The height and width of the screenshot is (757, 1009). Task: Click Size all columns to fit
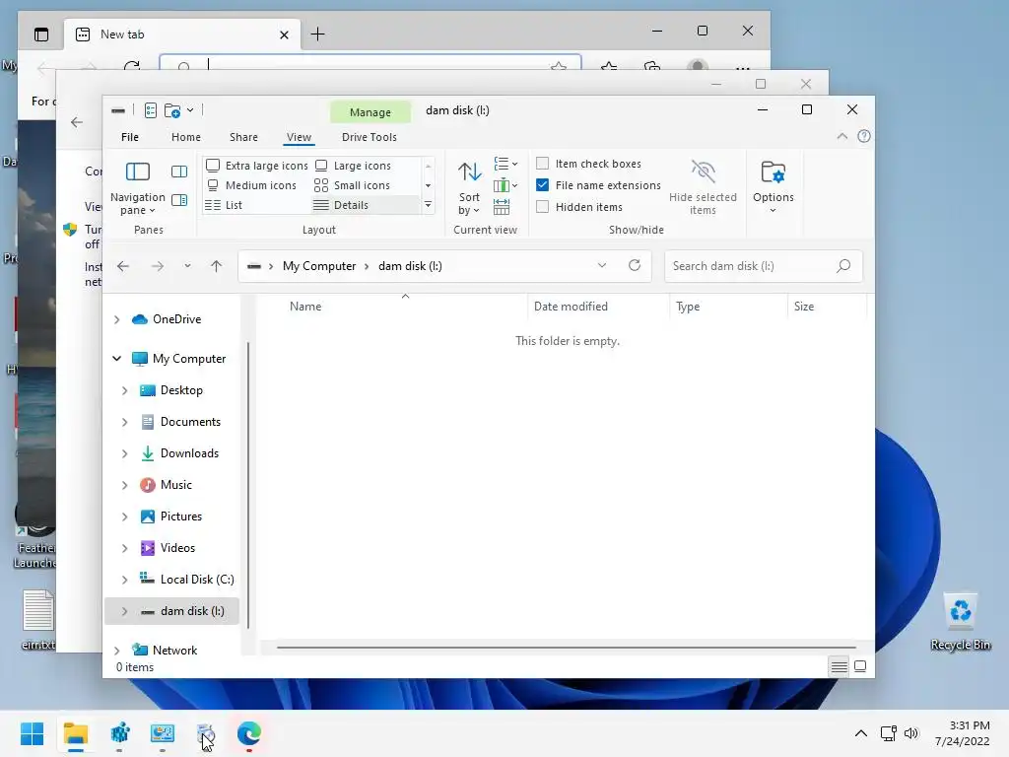[x=502, y=207]
